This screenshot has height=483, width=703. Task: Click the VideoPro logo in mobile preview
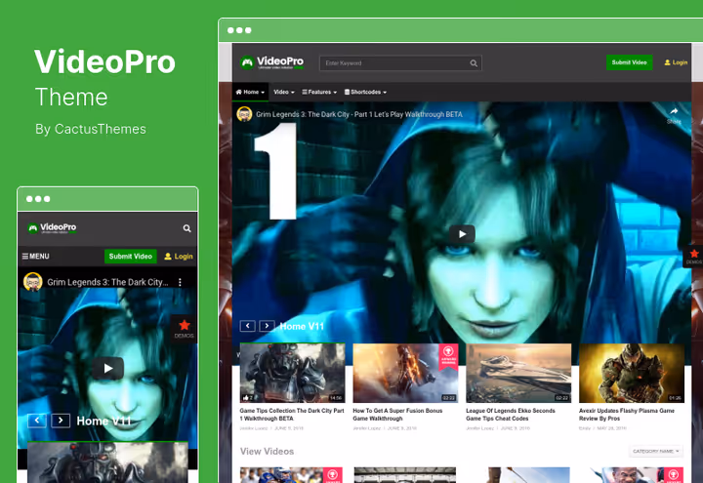pos(52,228)
